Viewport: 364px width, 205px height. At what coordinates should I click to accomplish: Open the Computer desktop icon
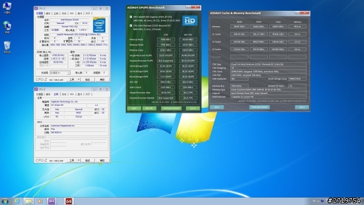(x=7, y=7)
